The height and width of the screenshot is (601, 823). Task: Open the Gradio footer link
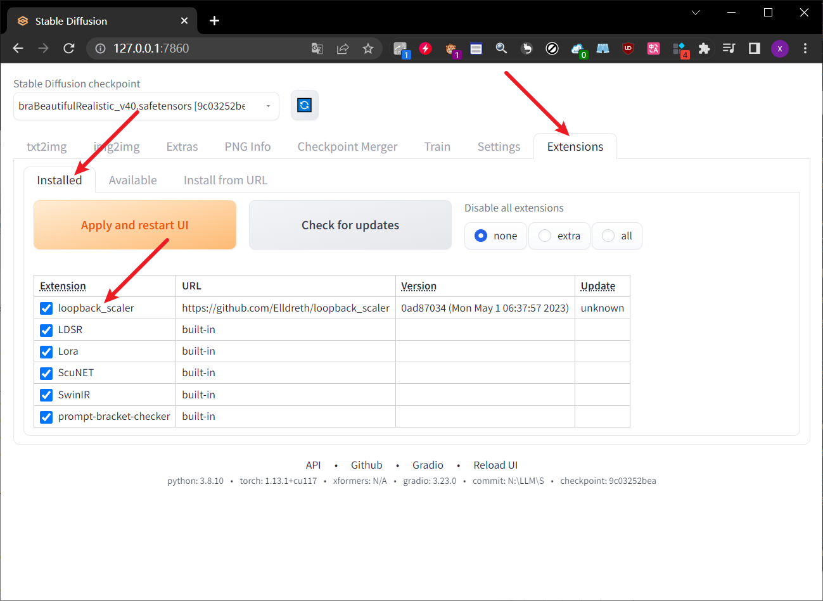pyautogui.click(x=428, y=465)
